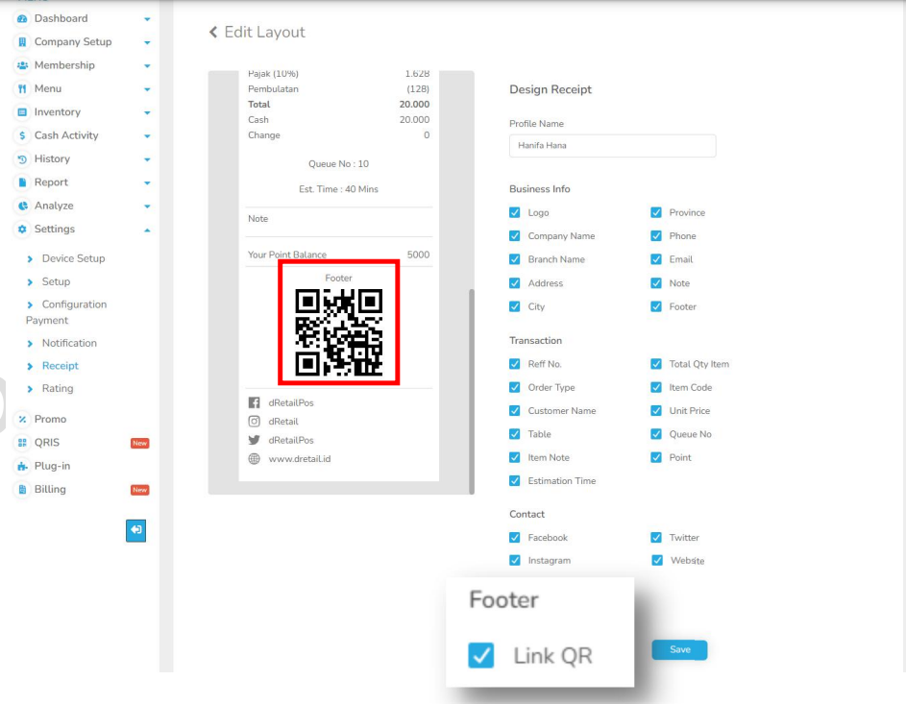Image resolution: width=906 pixels, height=704 pixels.
Task: Click the Profile Name input field
Action: point(612,146)
